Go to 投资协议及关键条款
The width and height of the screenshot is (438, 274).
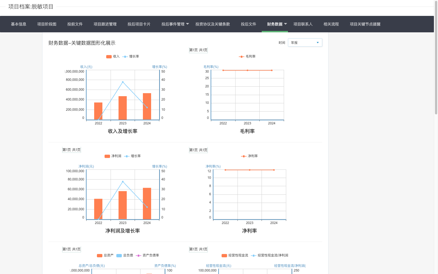[212, 24]
